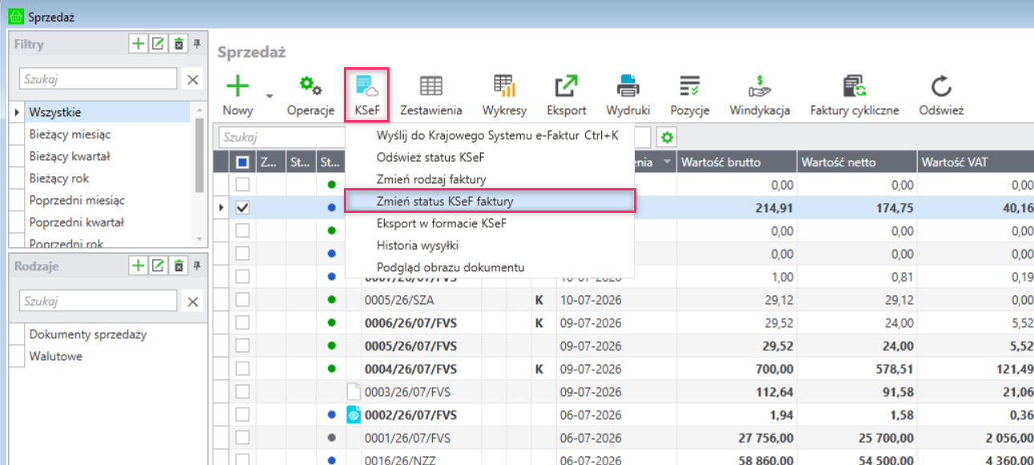The width and height of the screenshot is (1034, 465).
Task: Click the Pozycje toolbar icon
Action: tap(689, 86)
